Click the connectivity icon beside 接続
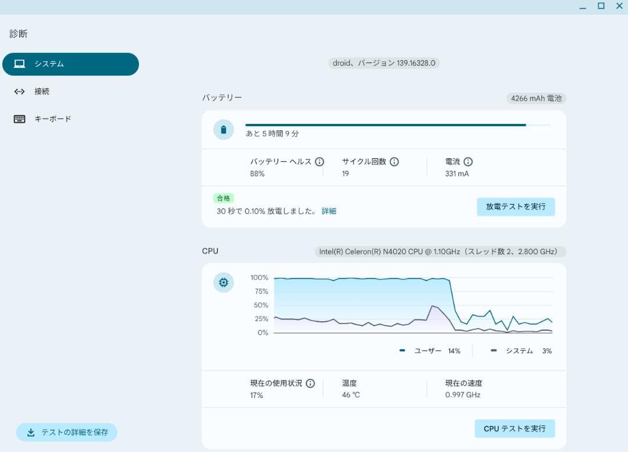 [20, 91]
